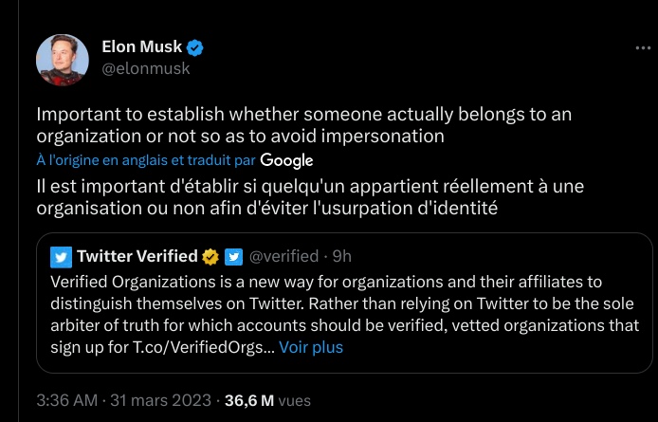Click the Twitter bird avatar in quoted tweet
The height and width of the screenshot is (422, 658).
point(61,256)
